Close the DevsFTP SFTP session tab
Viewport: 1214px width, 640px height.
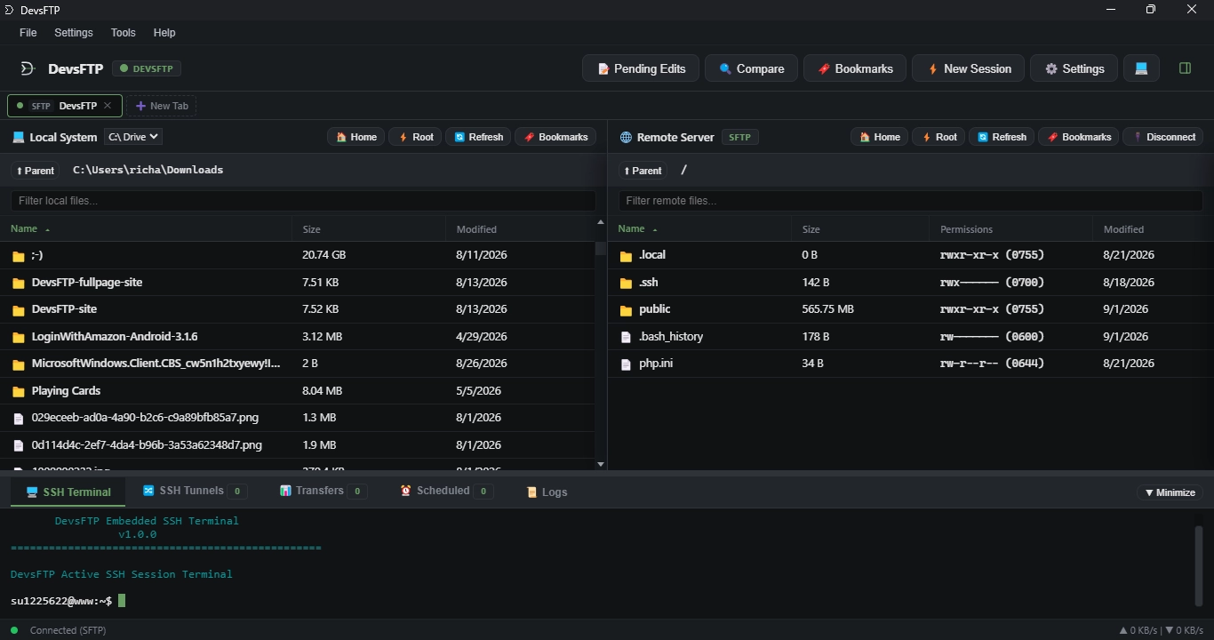click(108, 106)
